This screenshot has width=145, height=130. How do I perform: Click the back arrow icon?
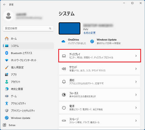point(4,4)
